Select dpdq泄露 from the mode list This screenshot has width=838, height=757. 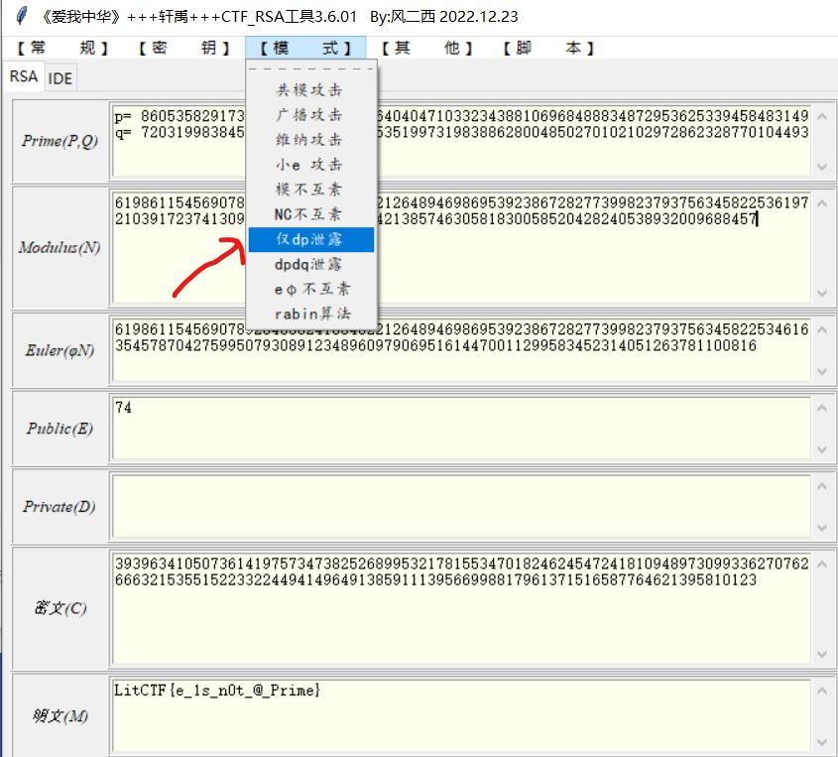click(311, 264)
